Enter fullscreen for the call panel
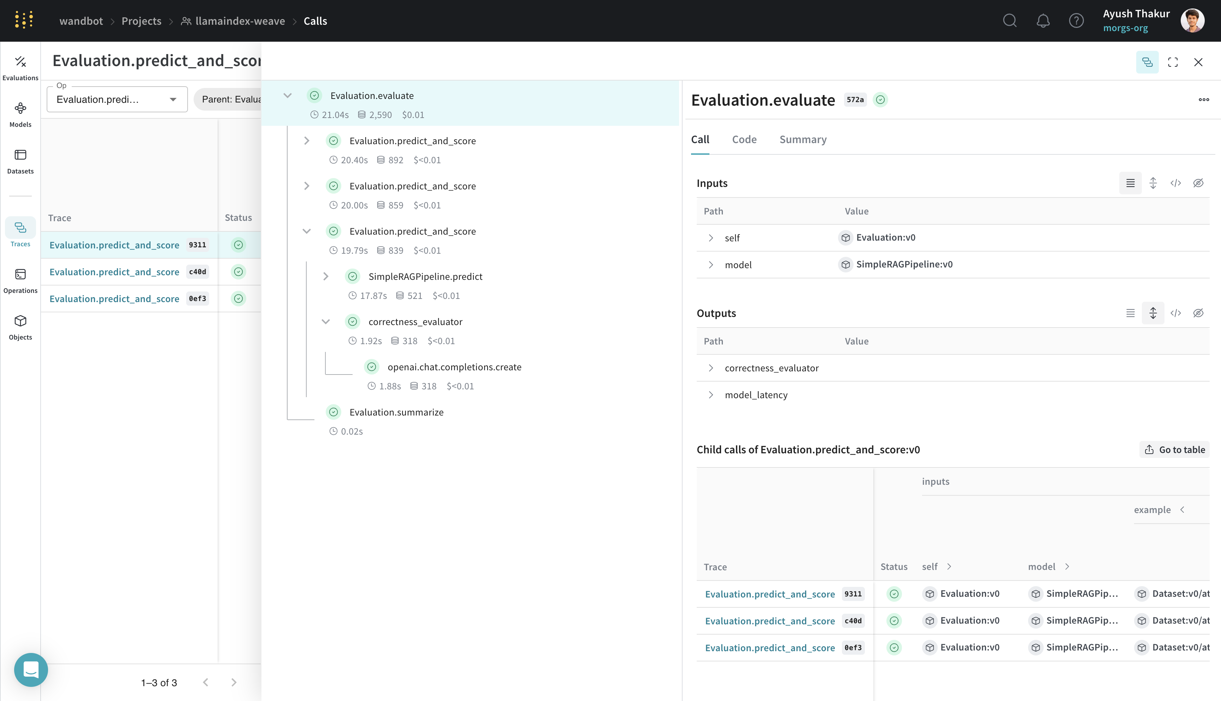1221x701 pixels. click(1173, 62)
